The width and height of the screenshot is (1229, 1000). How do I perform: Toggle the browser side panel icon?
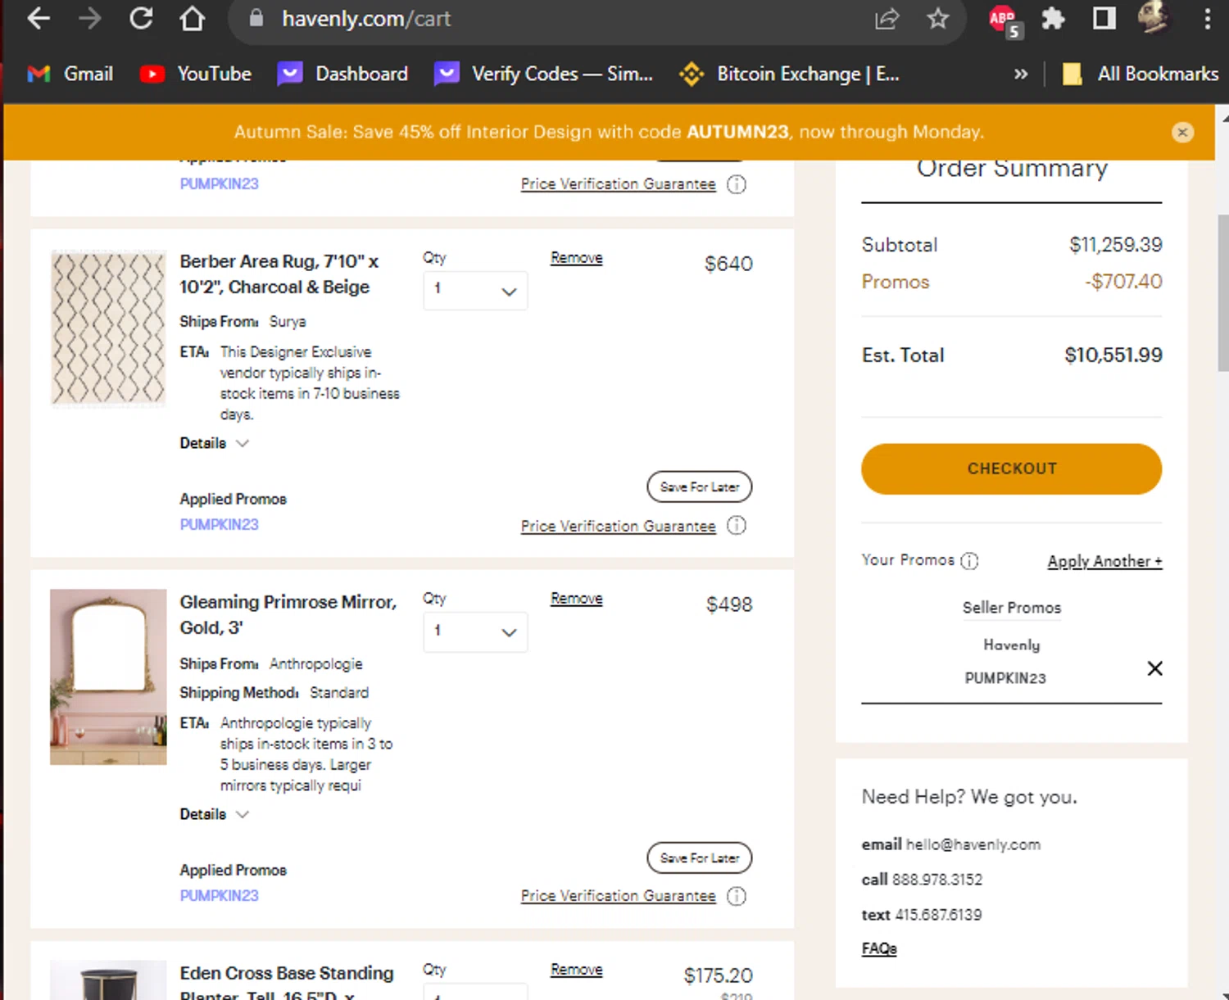click(1104, 18)
